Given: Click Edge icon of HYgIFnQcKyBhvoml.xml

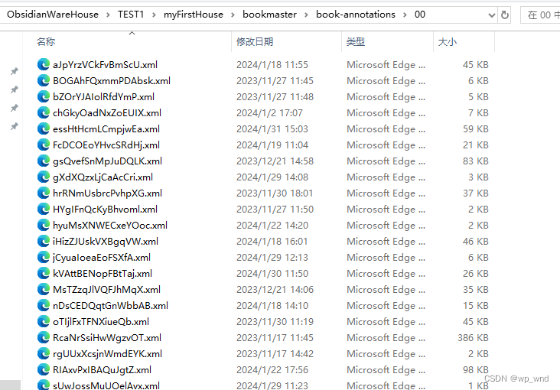Looking at the screenshot, I should 43,210.
